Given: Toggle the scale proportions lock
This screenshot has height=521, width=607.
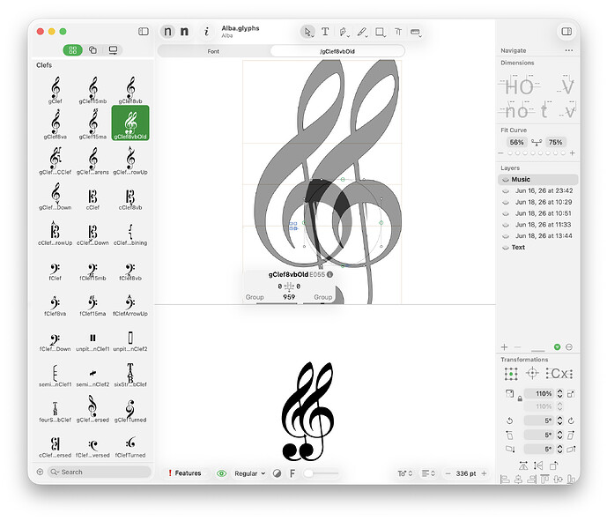Looking at the screenshot, I should click(520, 398).
